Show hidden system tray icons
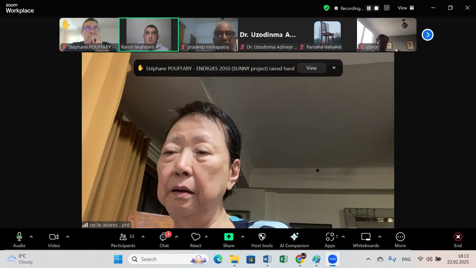Image resolution: width=476 pixels, height=268 pixels. [368, 259]
